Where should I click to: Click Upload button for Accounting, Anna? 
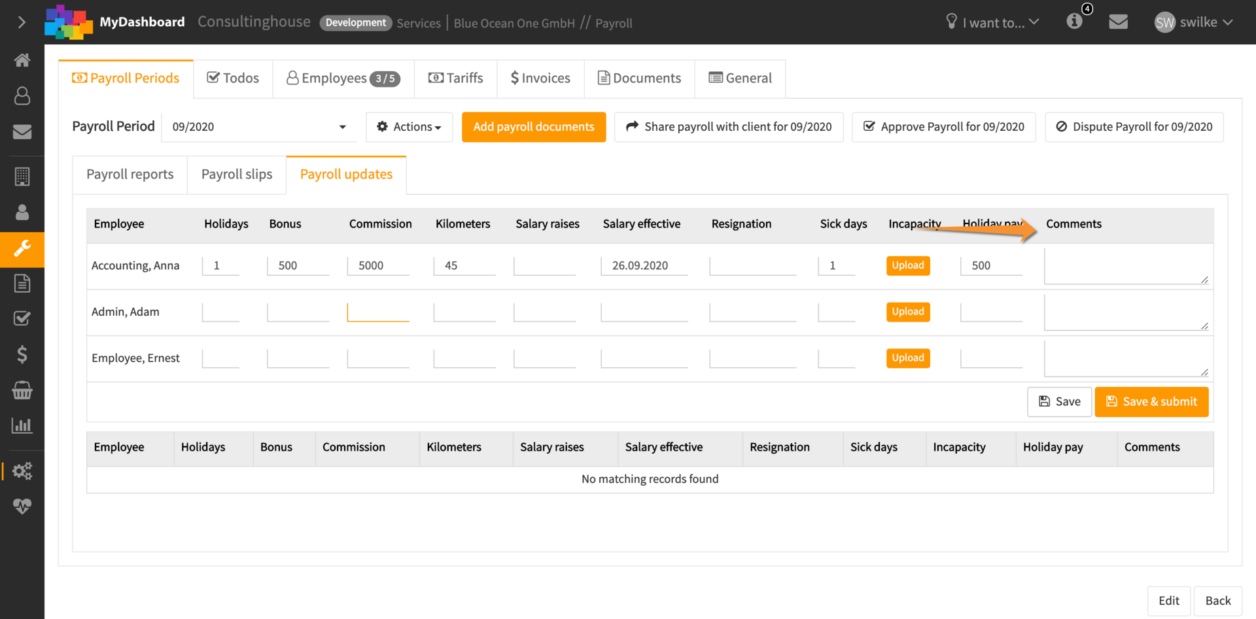tap(908, 265)
